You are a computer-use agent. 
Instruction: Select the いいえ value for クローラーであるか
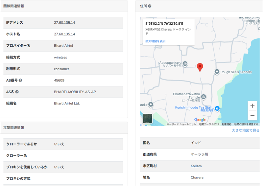point(59,144)
